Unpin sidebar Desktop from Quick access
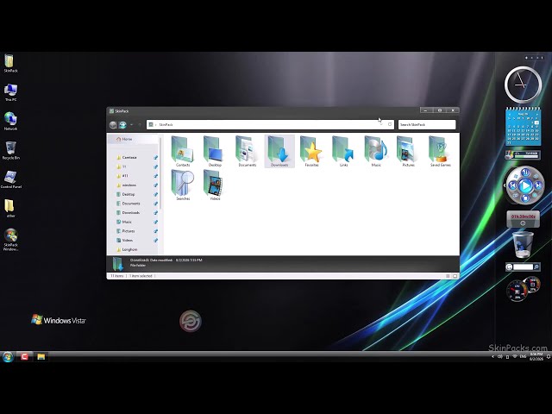Screen dimensions: 552x414 [155, 194]
